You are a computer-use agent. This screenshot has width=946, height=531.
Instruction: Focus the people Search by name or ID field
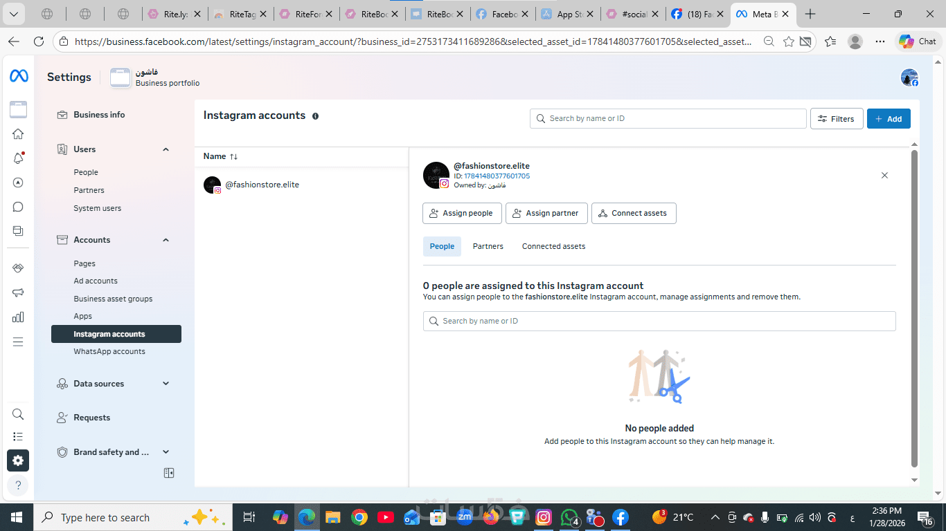coord(659,321)
